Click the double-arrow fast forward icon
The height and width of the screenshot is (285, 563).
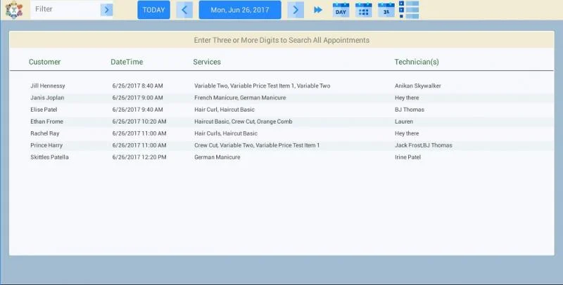pos(318,10)
